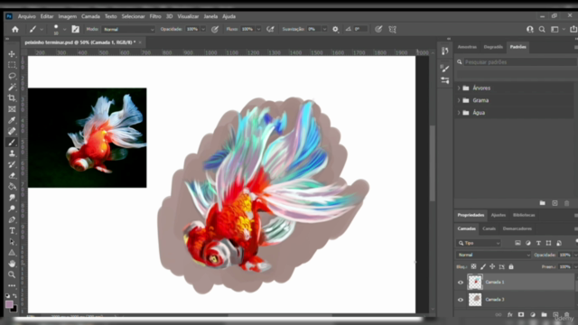Open the Brush Settings panel toggle
Screen dimensions: 578x325
[x=76, y=29]
